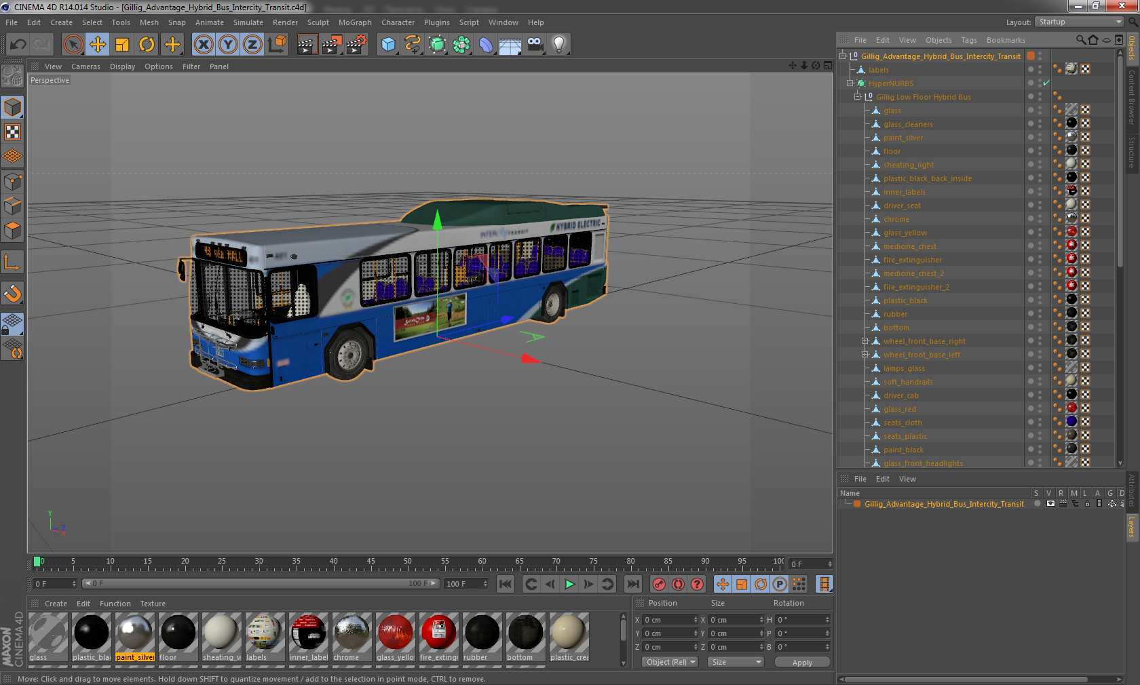Toggle visibility dots for glass object
1140x685 pixels.
pos(1040,110)
